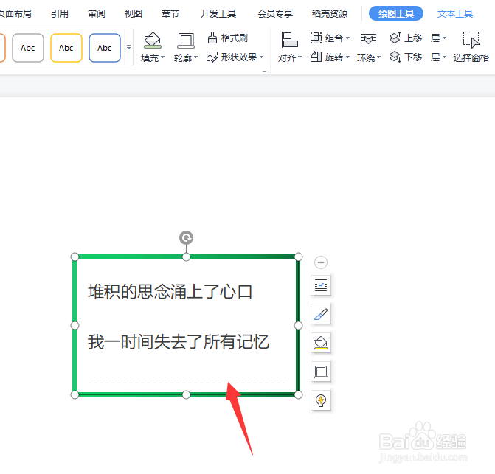Screen dimensions: 495x474
Task: Open the 章节 tab
Action: coord(170,13)
